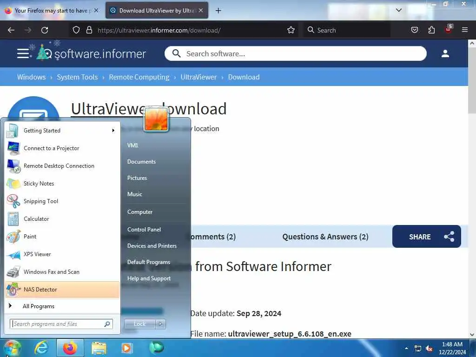This screenshot has height=357, width=476.
Task: Launch Paint from the Start menu
Action: [62, 237]
